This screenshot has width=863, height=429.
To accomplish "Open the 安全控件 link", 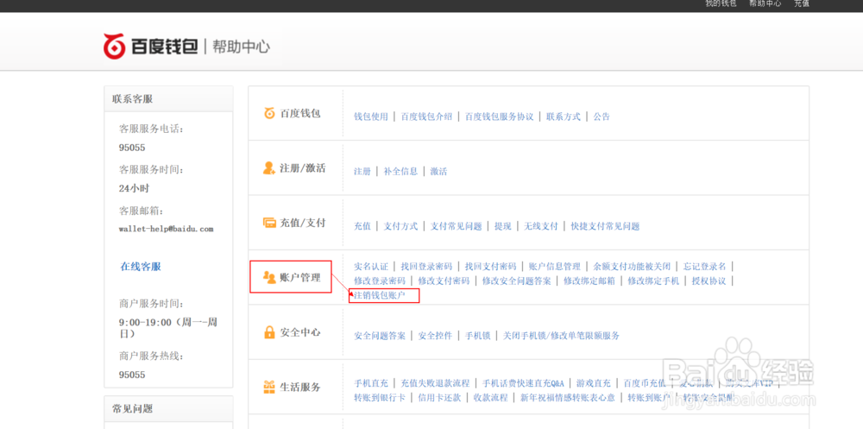I will 435,336.
